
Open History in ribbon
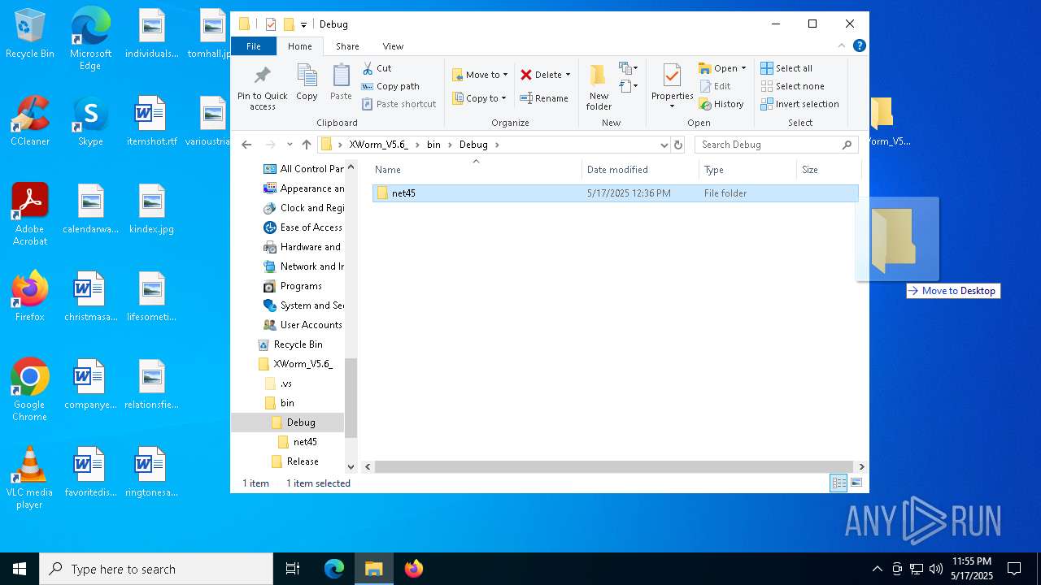721,104
